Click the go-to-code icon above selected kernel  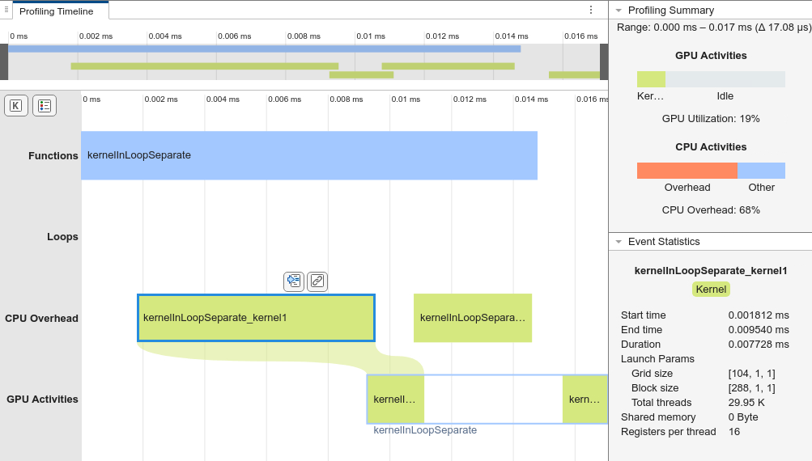(x=293, y=281)
